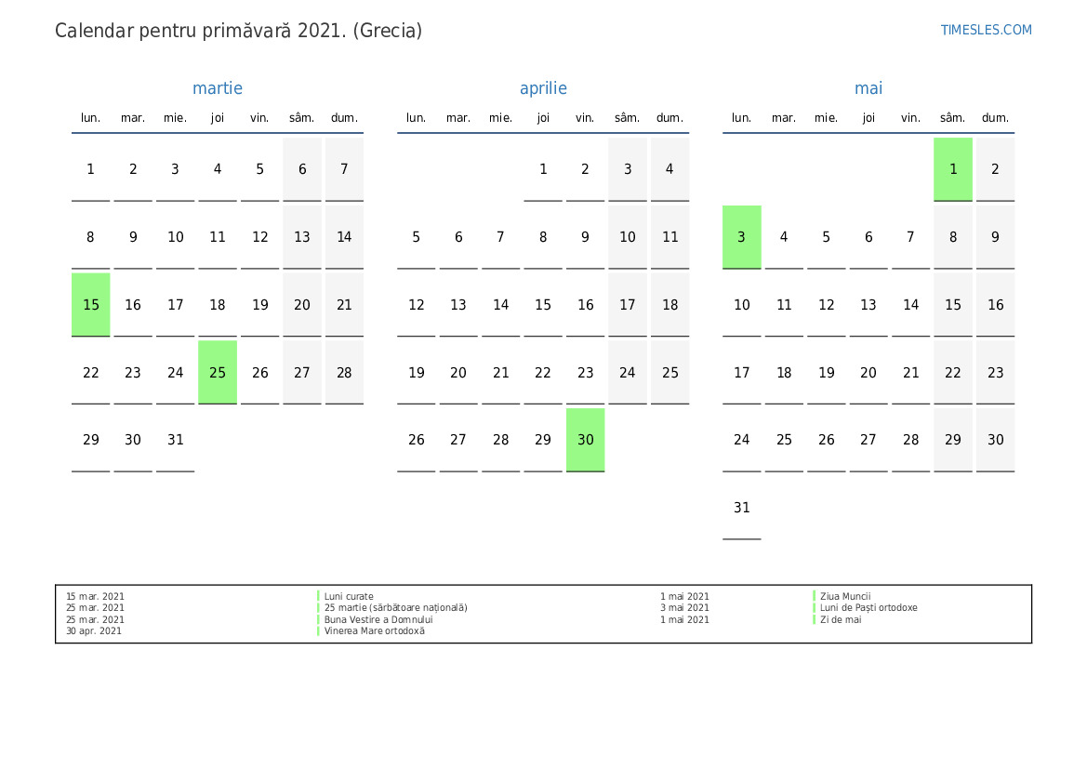Select day 7 in martie
Image resolution: width=1087 pixels, height=769 pixels.
344,169
